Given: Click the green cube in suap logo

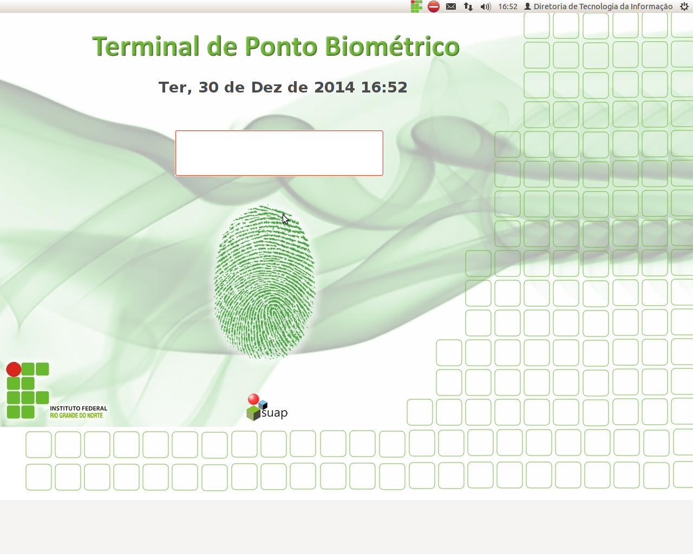Looking at the screenshot, I should (253, 413).
